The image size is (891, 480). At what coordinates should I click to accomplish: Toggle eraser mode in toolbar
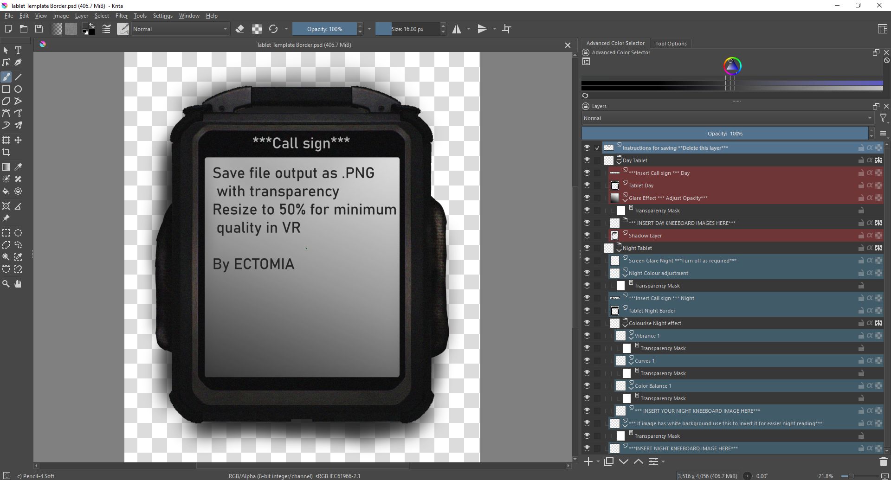click(240, 29)
